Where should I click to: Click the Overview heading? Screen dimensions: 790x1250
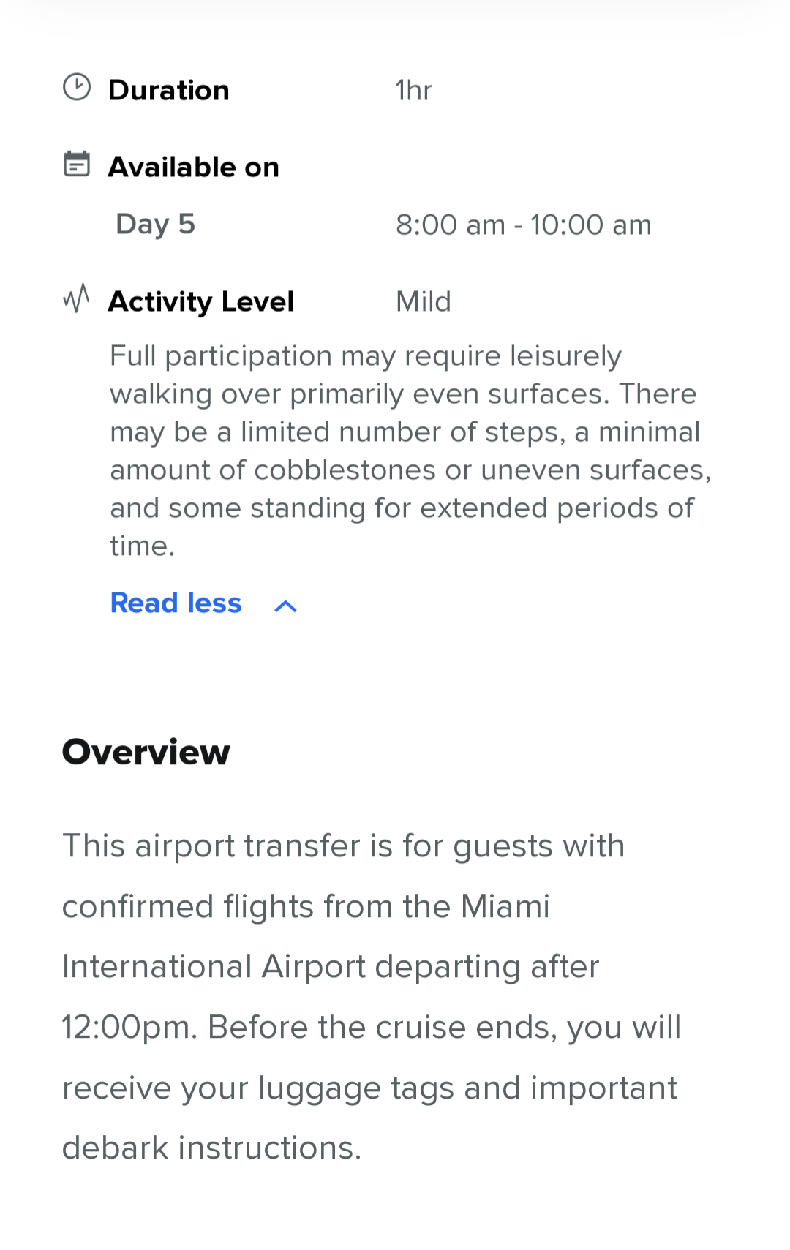146,752
